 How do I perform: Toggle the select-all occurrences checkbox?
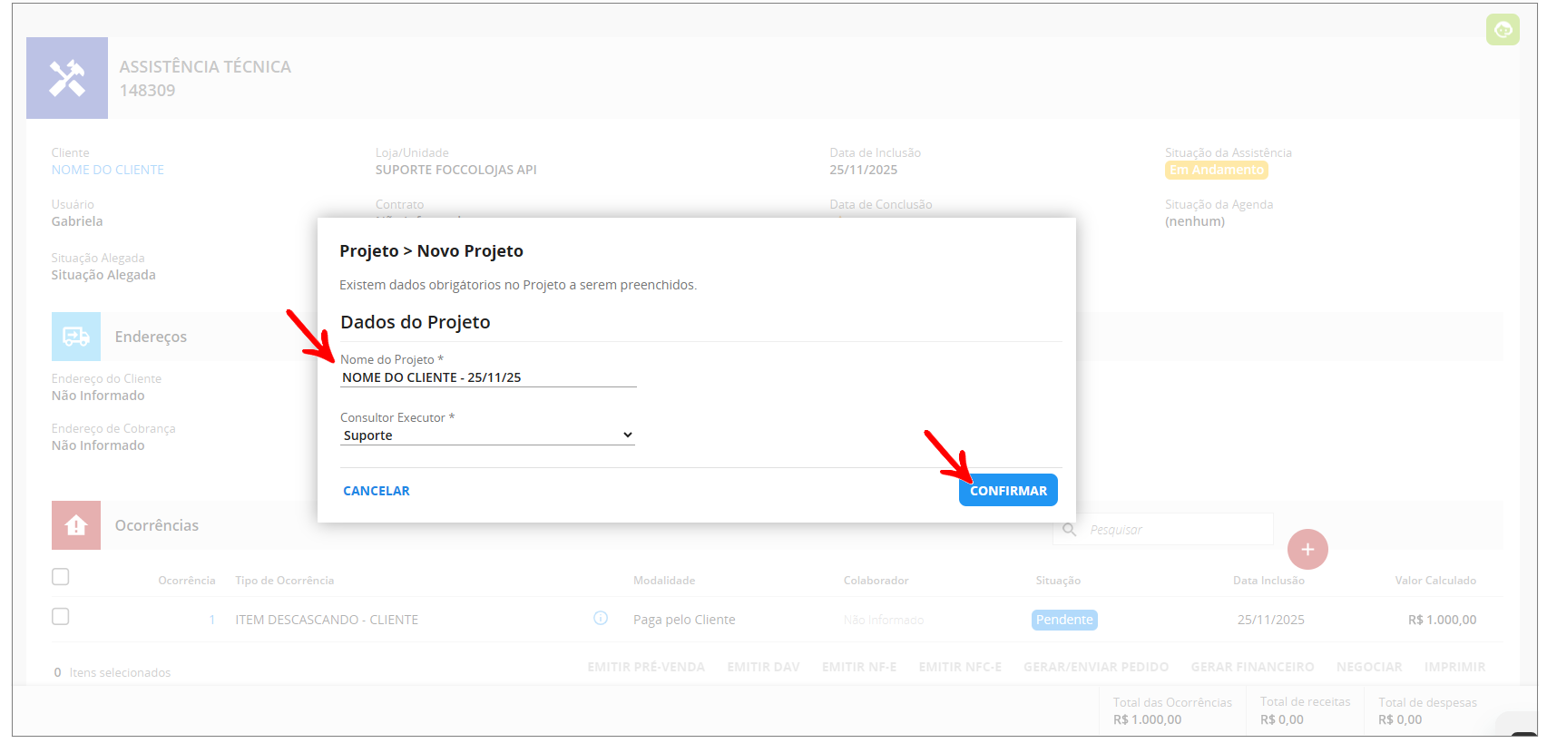(61, 577)
